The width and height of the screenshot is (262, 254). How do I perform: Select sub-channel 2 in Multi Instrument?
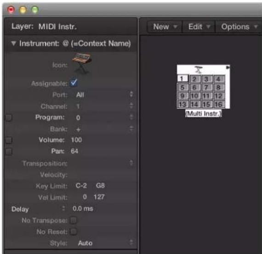[x=195, y=79]
